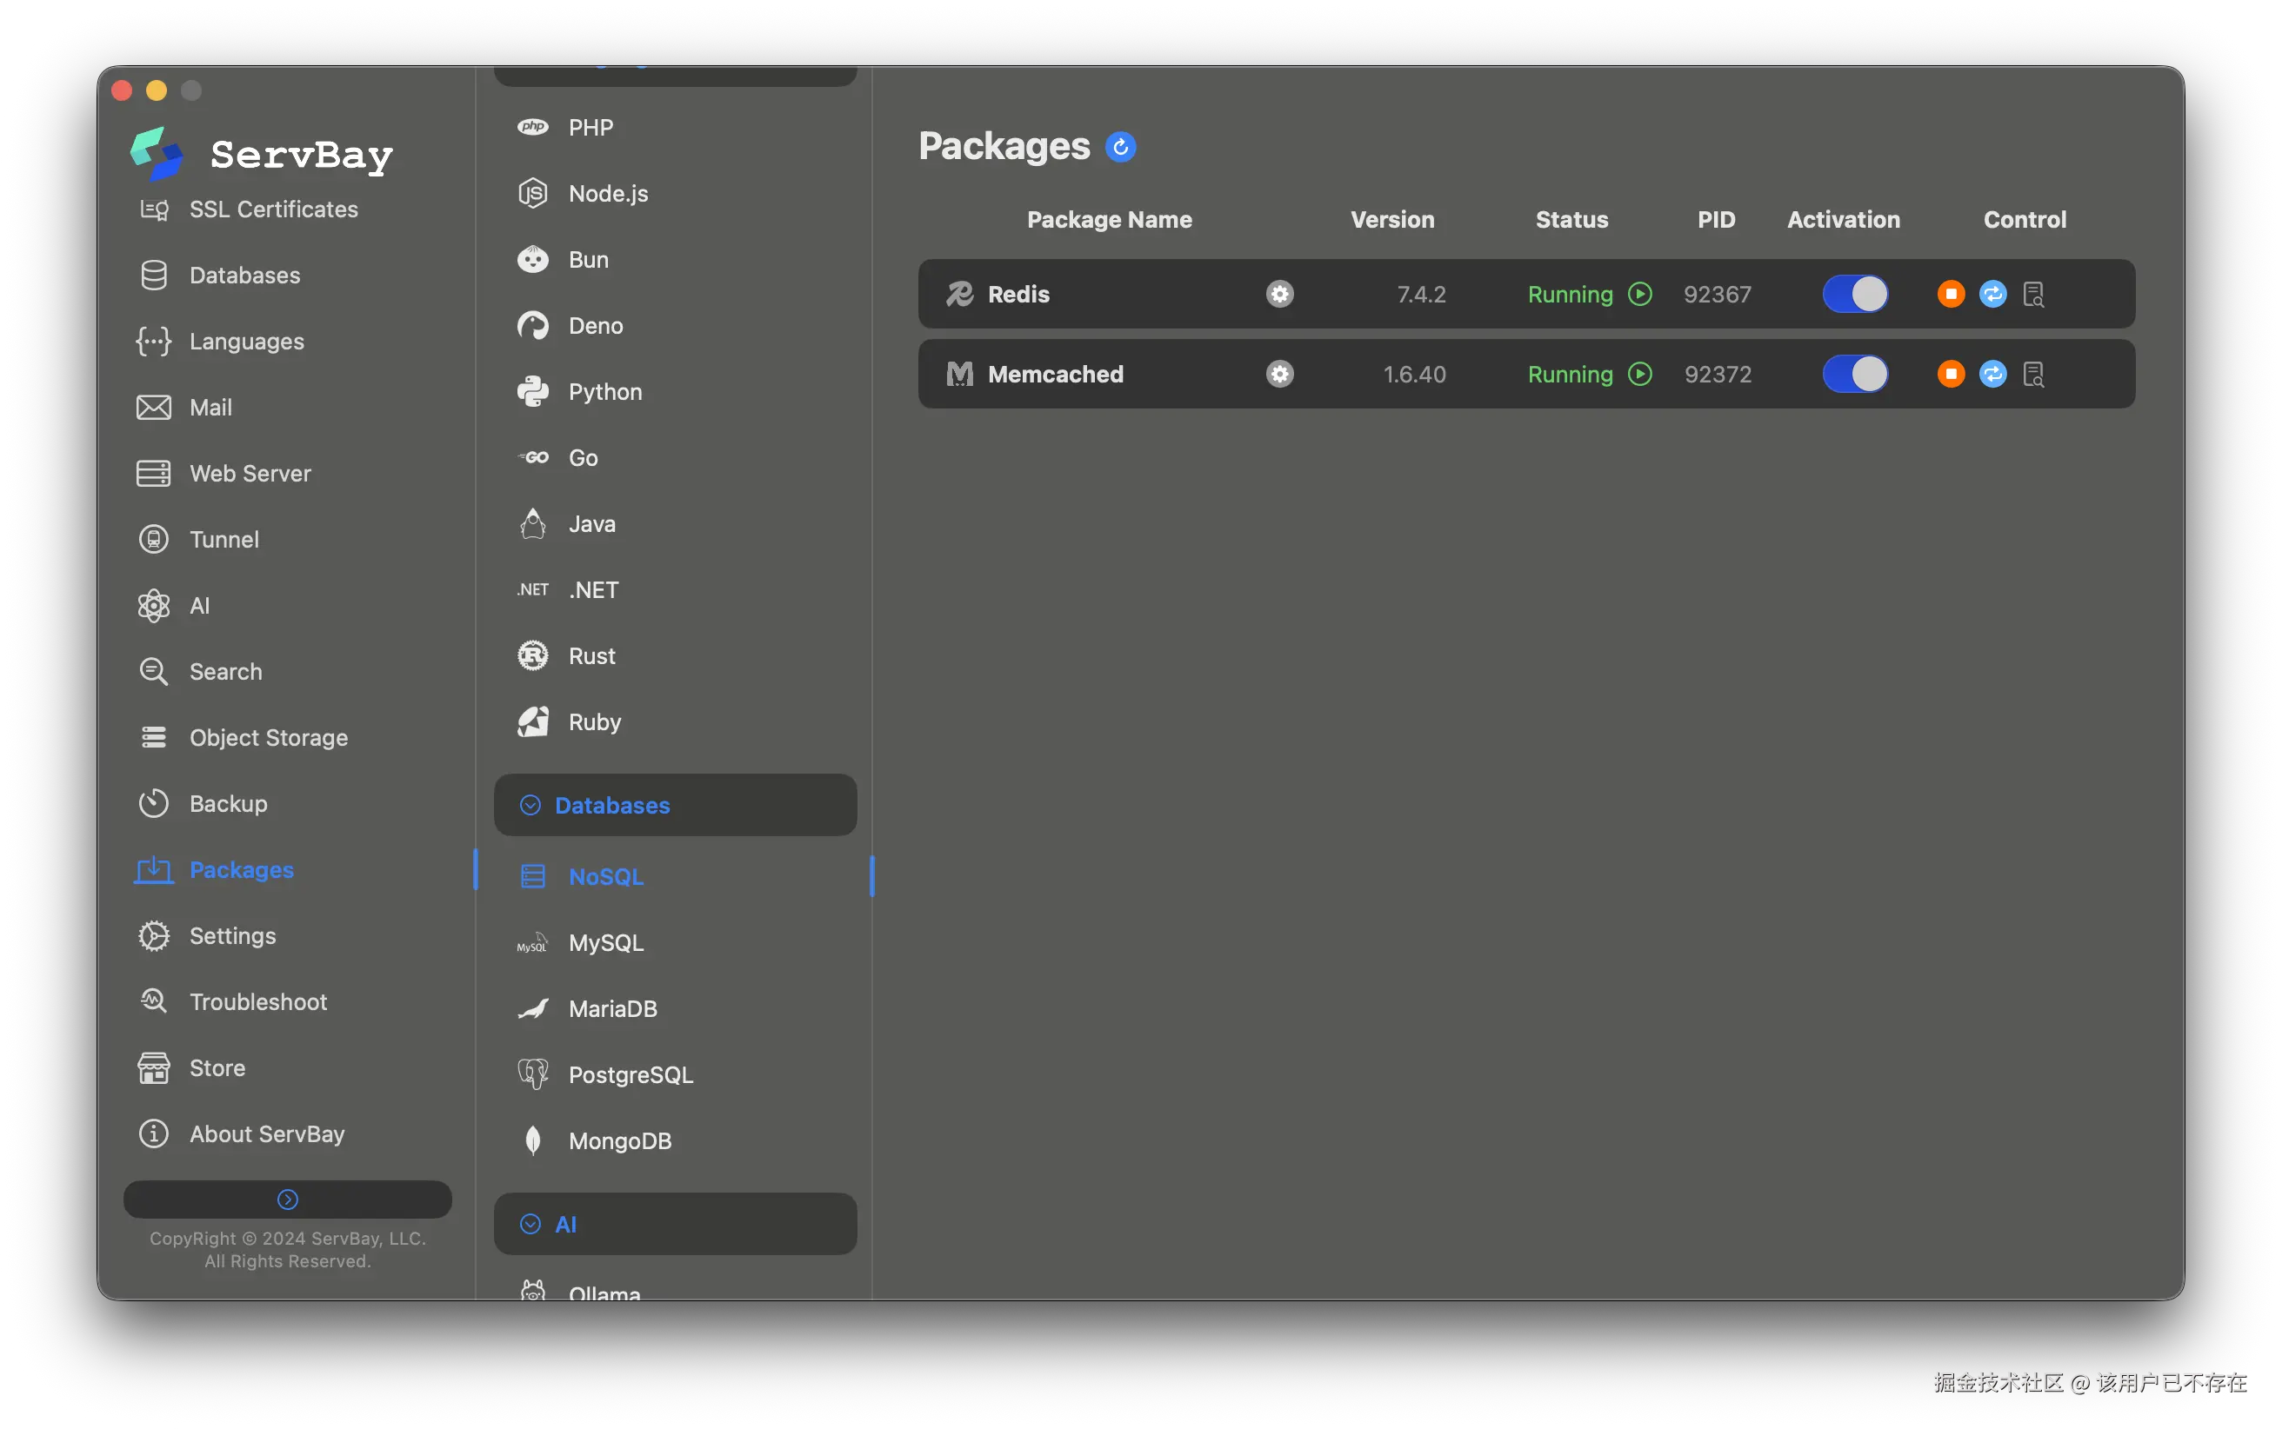
Task: Click the Redis version 7.4.2
Action: [1421, 294]
